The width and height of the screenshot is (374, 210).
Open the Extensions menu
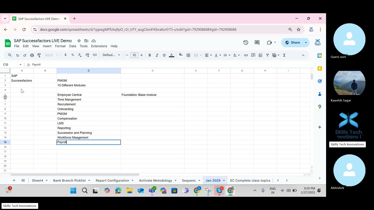click(99, 46)
